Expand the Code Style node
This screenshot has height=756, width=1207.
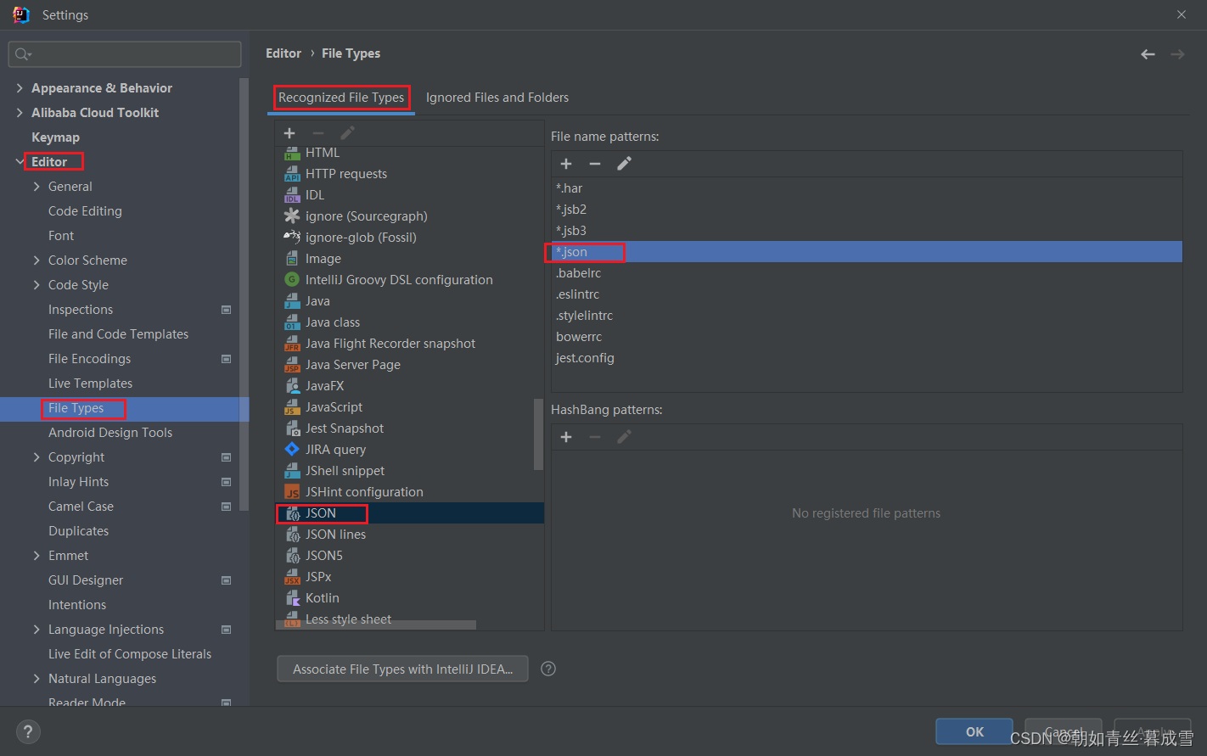[36, 285]
